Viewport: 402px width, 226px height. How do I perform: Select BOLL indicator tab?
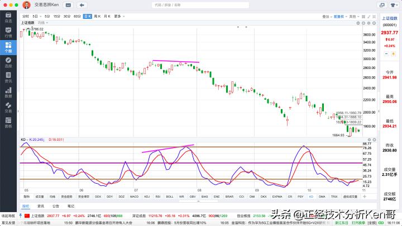[x=170, y=196]
